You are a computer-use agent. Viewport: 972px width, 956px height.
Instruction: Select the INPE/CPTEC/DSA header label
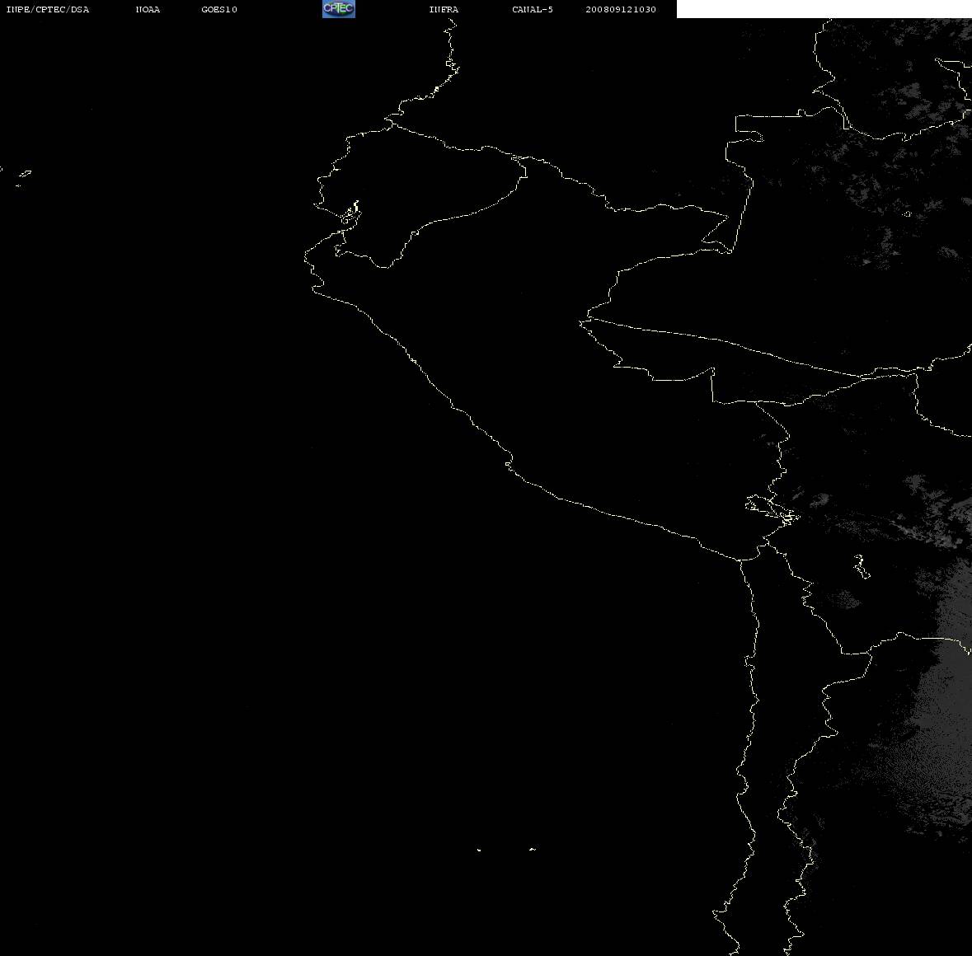[x=48, y=9]
